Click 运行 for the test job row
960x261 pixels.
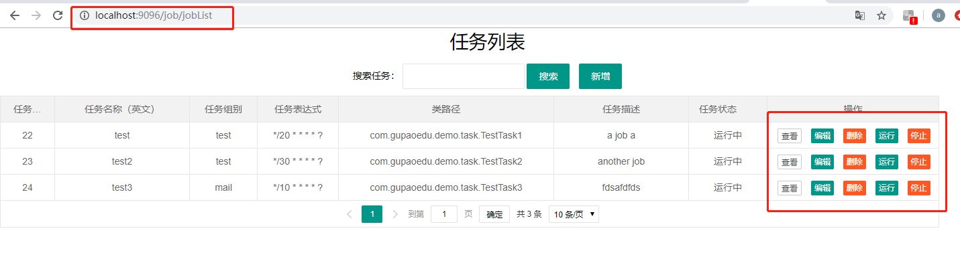(x=887, y=136)
